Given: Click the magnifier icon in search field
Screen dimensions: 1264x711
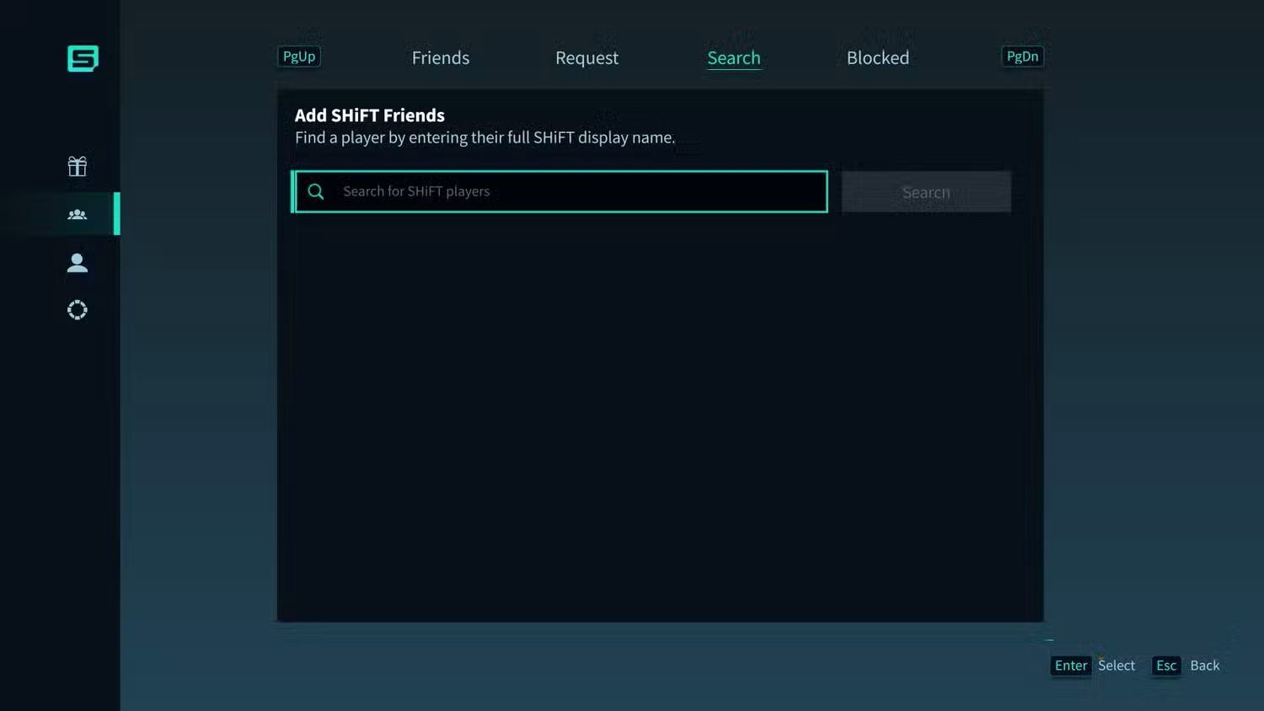Looking at the screenshot, I should (x=316, y=192).
